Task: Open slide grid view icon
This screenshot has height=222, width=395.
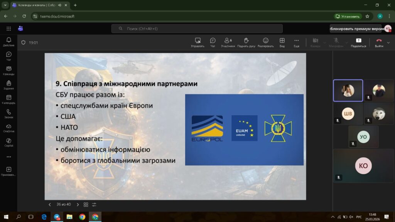Action: [86, 205]
